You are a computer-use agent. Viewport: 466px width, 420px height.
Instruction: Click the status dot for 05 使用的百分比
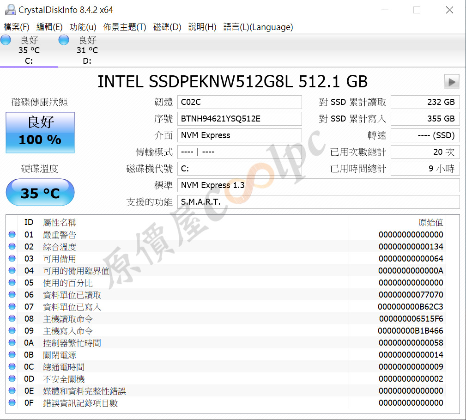12,282
